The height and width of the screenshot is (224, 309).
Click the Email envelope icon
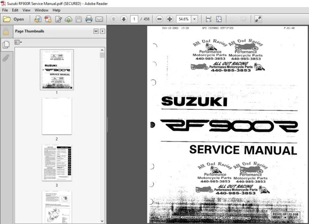(99, 19)
